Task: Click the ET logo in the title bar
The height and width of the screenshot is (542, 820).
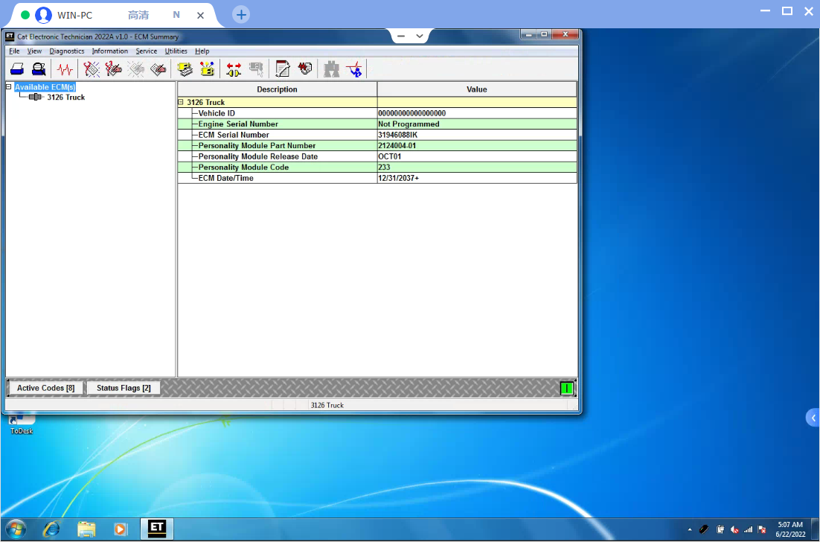Action: (x=10, y=36)
